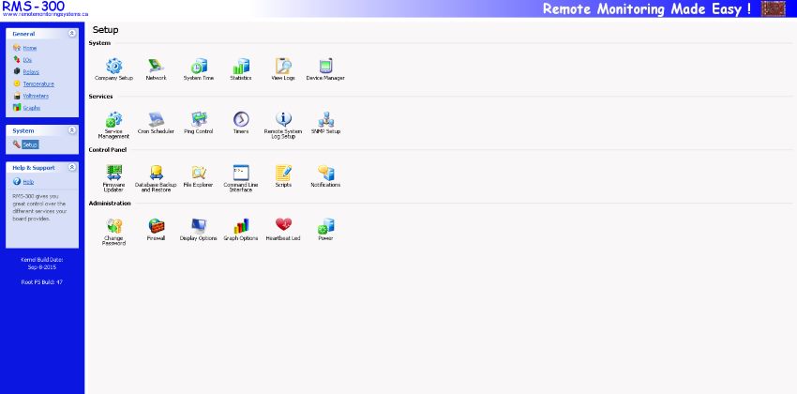797x394 pixels.
Task: Go to Relays in the sidebar
Action: [29, 71]
